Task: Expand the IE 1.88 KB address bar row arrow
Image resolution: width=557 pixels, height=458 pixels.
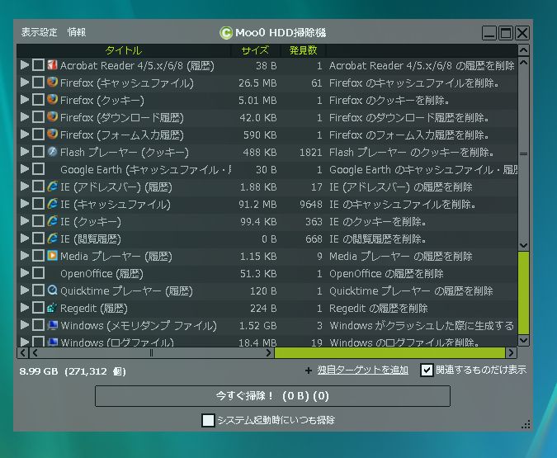Action: pos(25,187)
